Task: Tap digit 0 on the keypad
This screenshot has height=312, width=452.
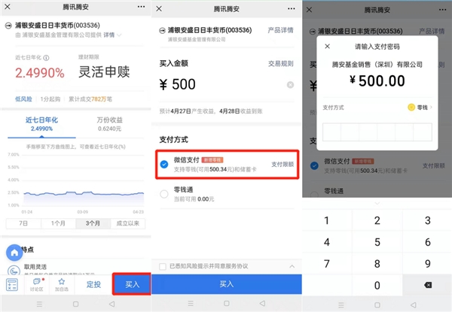Action: (x=377, y=285)
